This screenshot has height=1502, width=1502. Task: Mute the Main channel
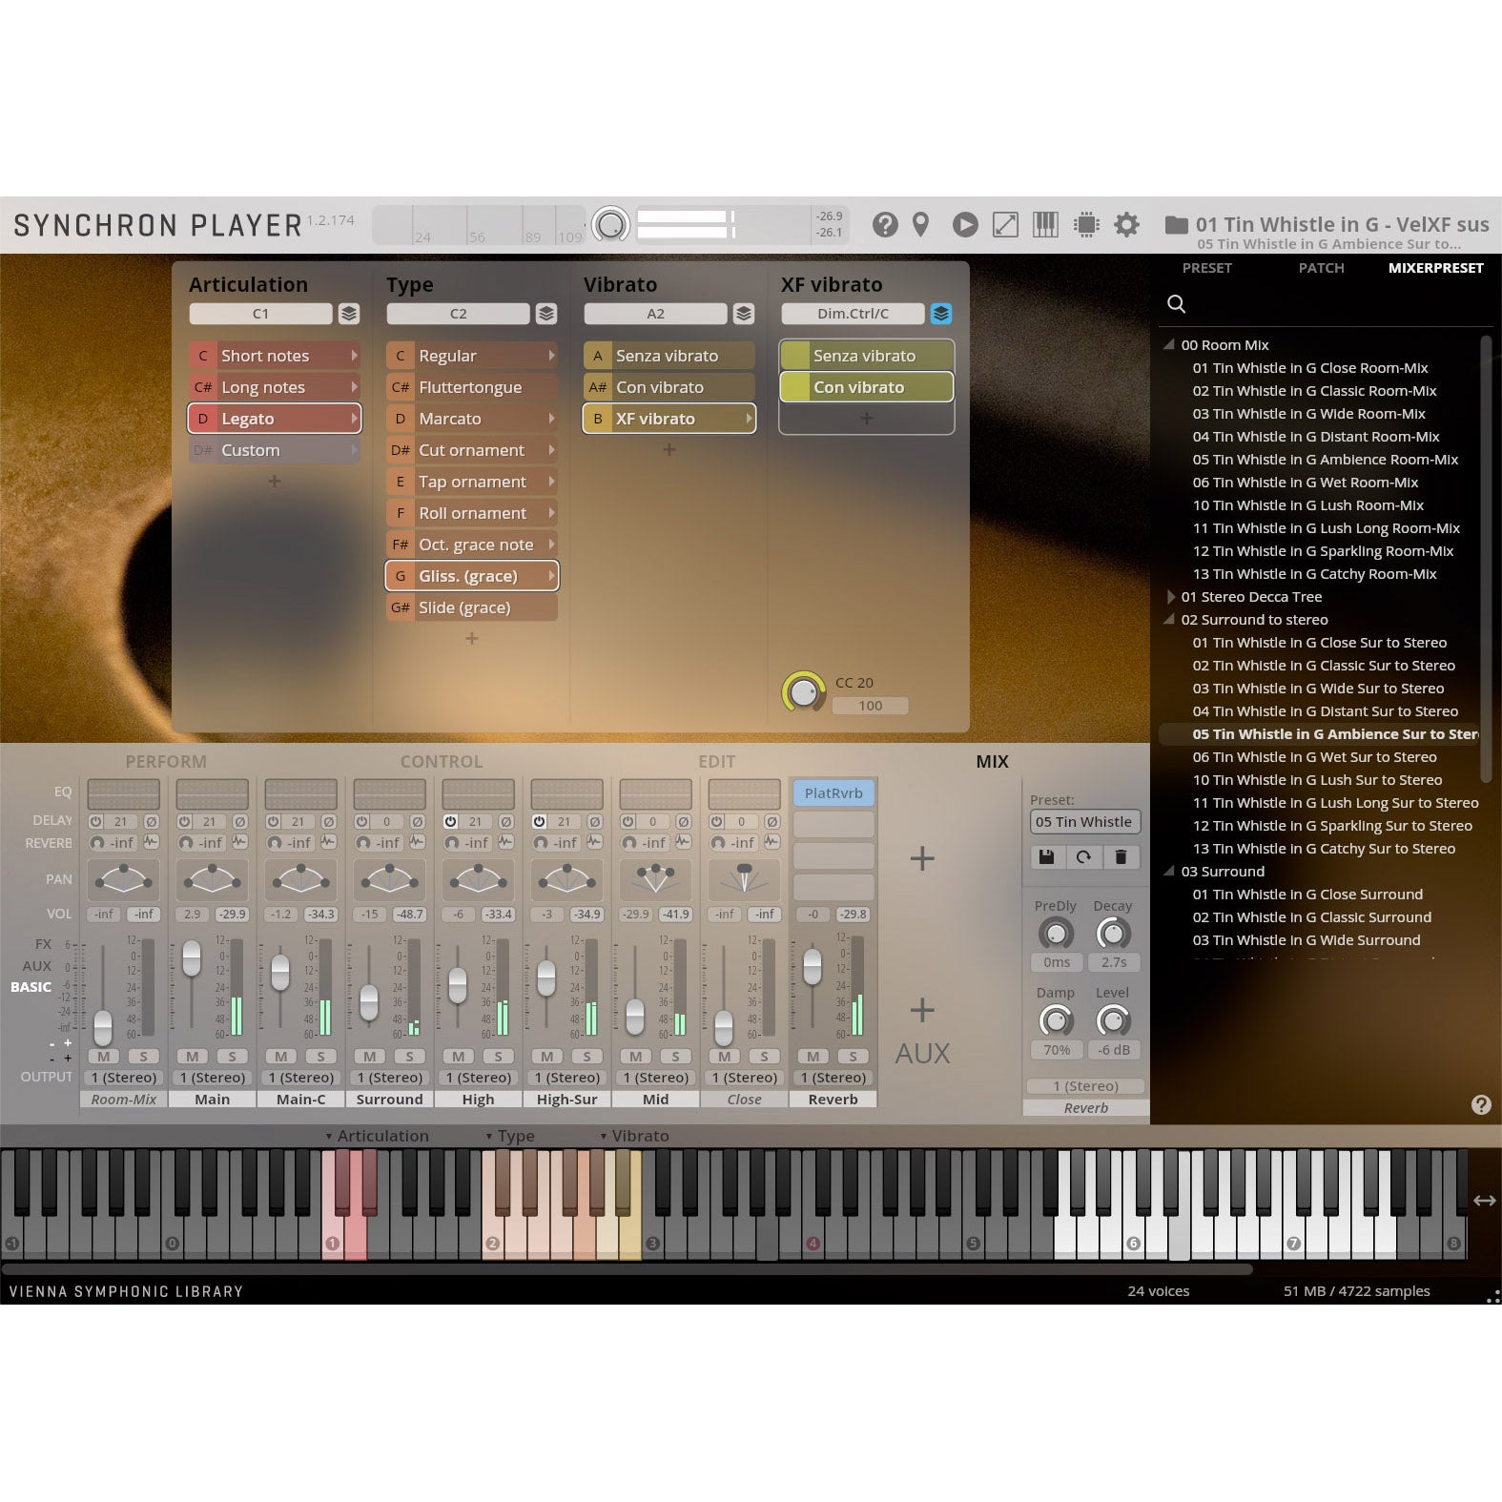(193, 1056)
